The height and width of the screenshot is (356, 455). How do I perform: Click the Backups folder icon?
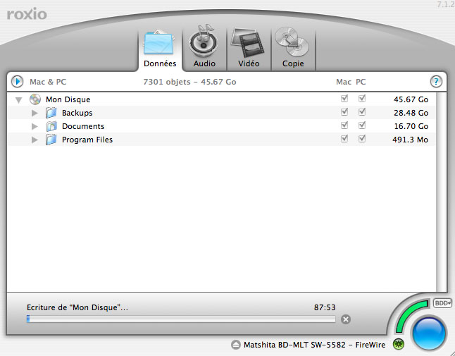[x=51, y=113]
